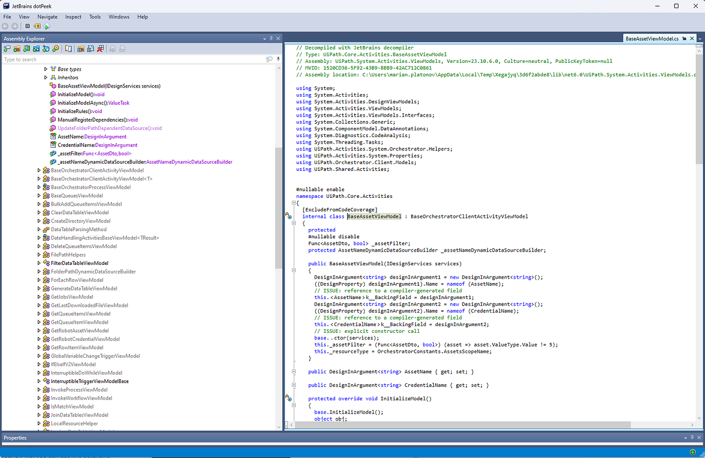Screen dimensions: 705x458
Task: Open an assembly file in Assembly Explorer
Action: tap(7, 49)
